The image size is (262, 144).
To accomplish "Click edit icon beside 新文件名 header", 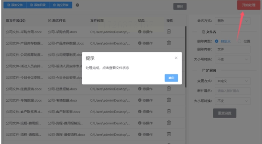I will pyautogui.click(x=49, y=21).
